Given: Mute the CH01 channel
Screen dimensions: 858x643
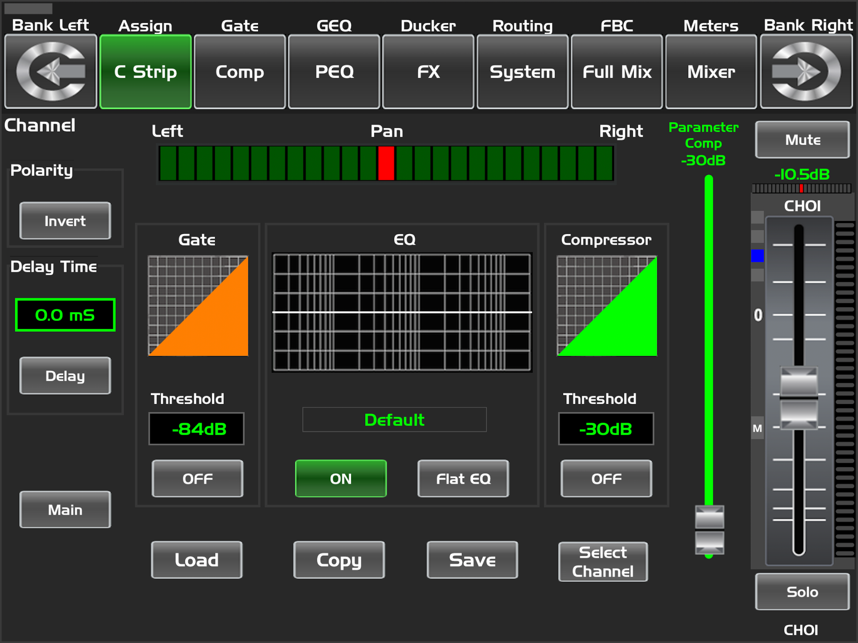Looking at the screenshot, I should 802,140.
